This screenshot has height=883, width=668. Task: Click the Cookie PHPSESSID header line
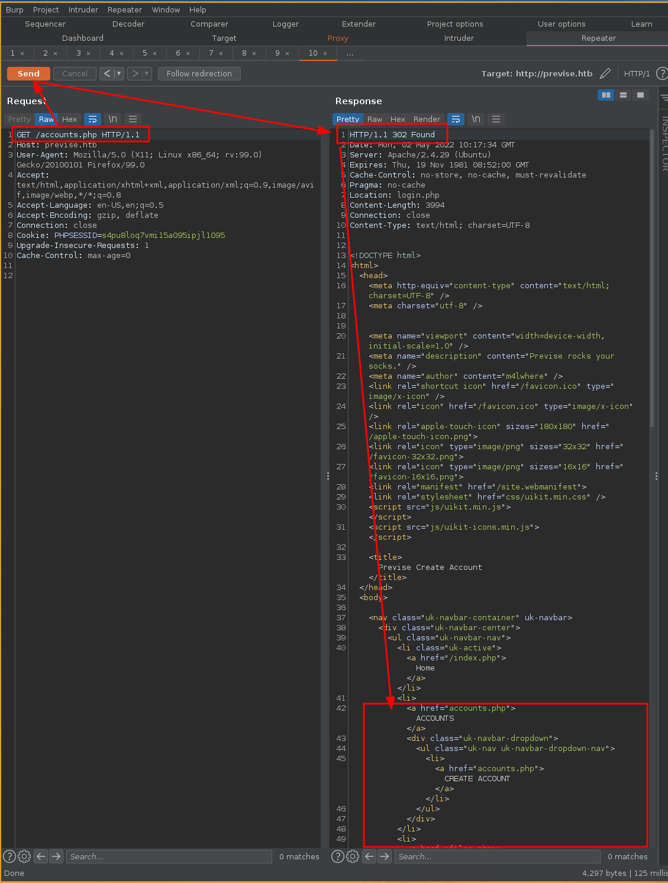tap(121, 235)
